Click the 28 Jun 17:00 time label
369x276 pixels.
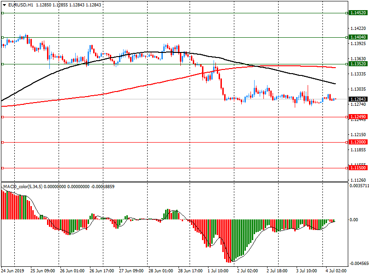[x=190, y=270]
